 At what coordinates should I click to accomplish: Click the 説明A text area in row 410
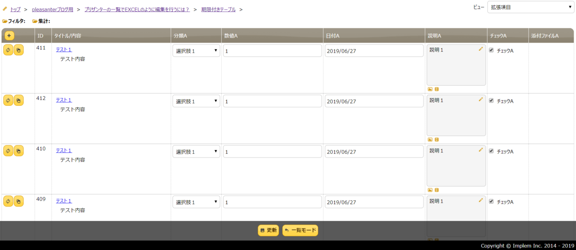456,166
